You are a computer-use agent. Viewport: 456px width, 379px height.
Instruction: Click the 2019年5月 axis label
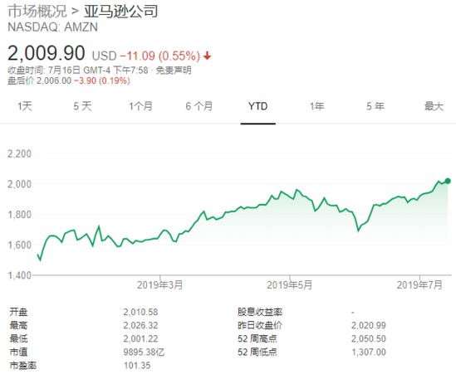[289, 285]
